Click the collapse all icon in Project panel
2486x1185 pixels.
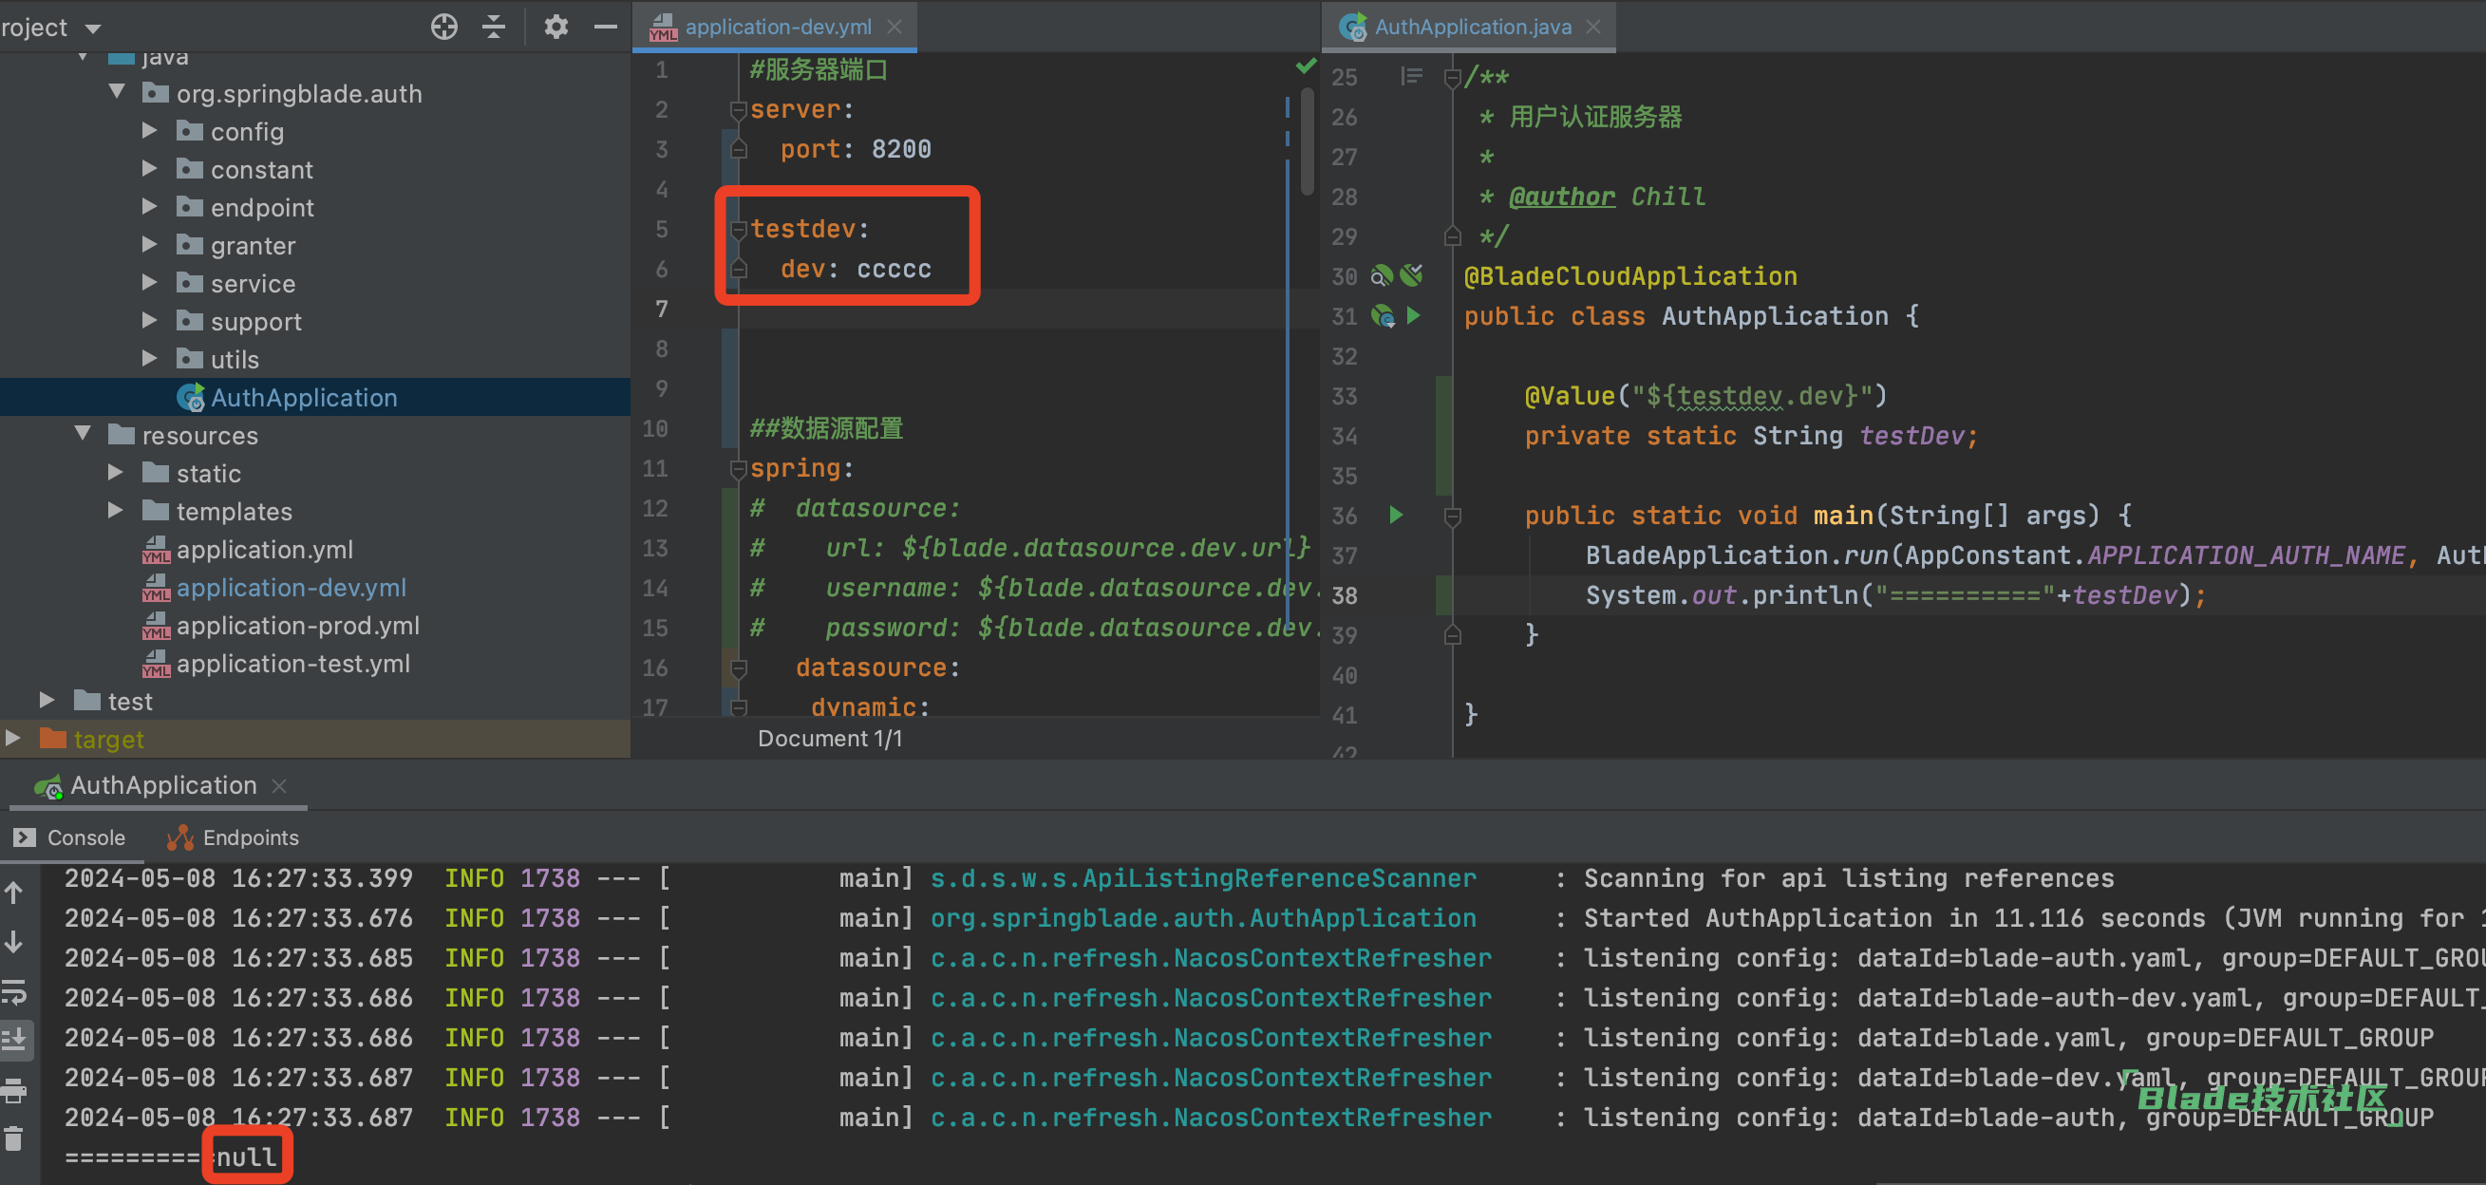pos(494,26)
